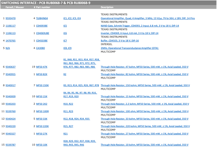Click the N/A link in row 5
Screen dimensions: 217x147
[8, 48]
